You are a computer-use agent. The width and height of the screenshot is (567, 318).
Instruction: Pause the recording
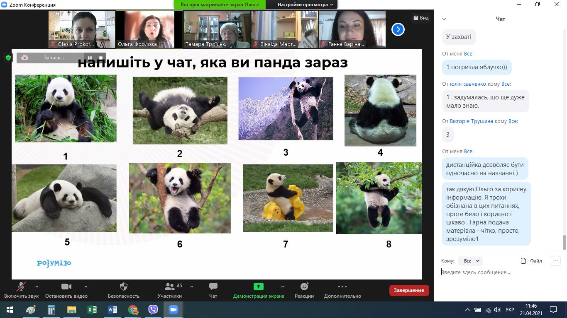pos(90,58)
